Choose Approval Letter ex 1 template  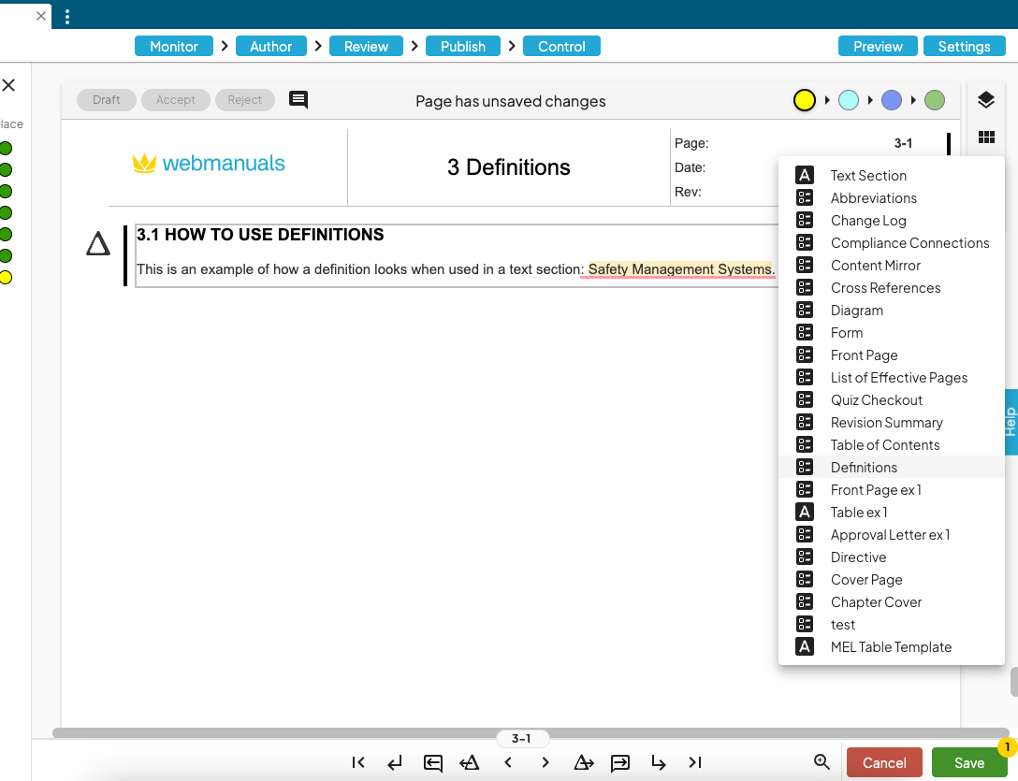click(x=892, y=534)
